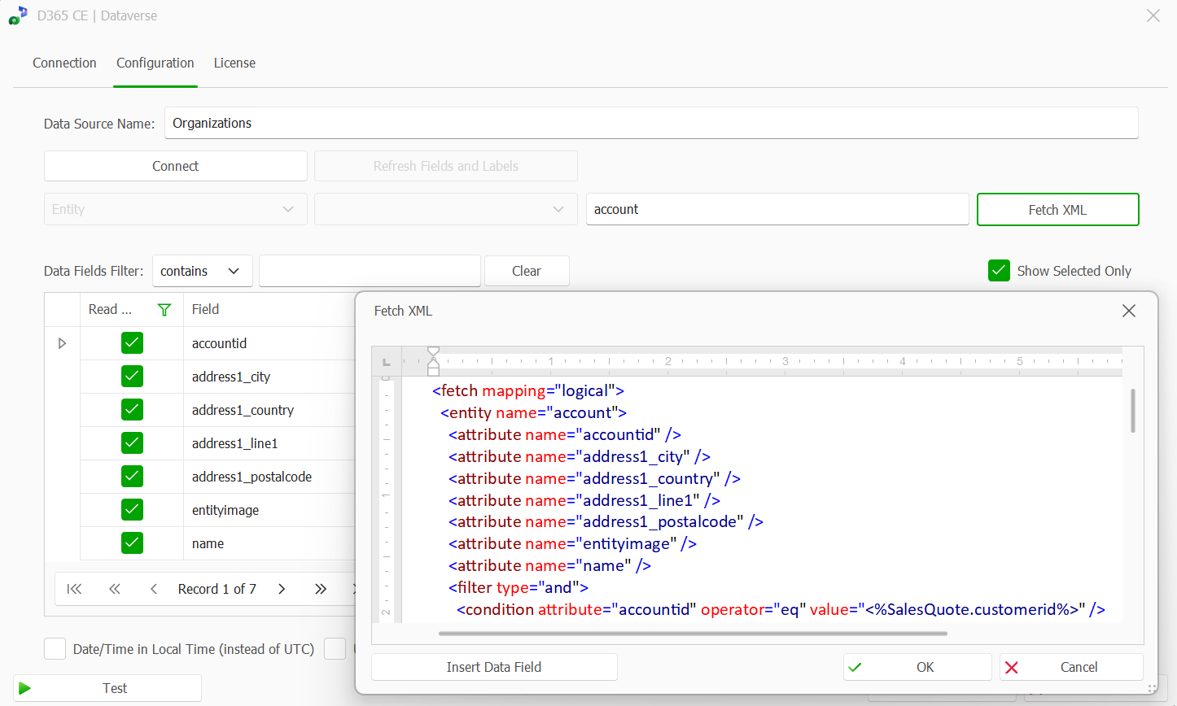Uncheck the name field checkbox
The width and height of the screenshot is (1177, 706).
[132, 543]
